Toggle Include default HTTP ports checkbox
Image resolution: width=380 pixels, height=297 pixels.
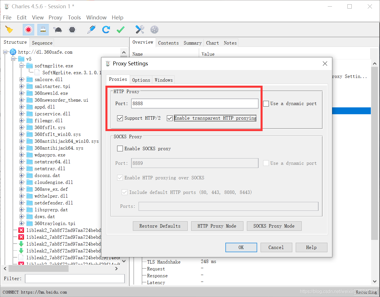pyautogui.click(x=125, y=192)
